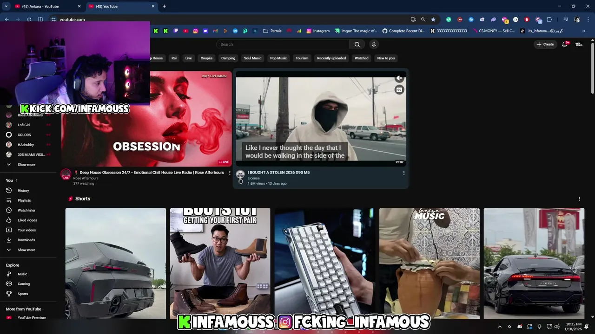Select the Live filter chip
The width and height of the screenshot is (595, 334).
point(188,58)
